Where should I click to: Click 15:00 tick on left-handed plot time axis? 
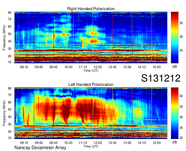click(156, 143)
